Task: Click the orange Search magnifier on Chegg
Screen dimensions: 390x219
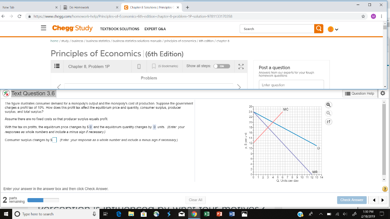Action: tap(319, 29)
